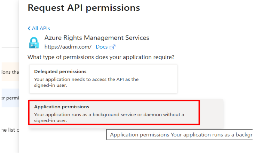Go back to All APIs
The width and height of the screenshot is (255, 158).
point(41,28)
